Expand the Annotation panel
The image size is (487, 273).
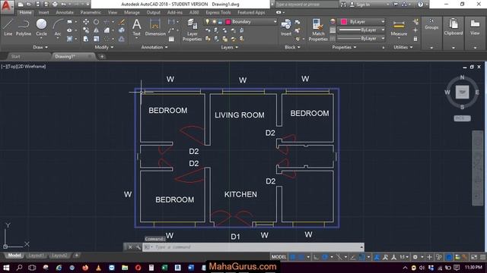click(x=154, y=47)
